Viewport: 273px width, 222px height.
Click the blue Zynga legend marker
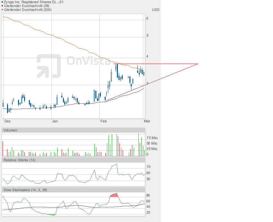click(3, 2)
